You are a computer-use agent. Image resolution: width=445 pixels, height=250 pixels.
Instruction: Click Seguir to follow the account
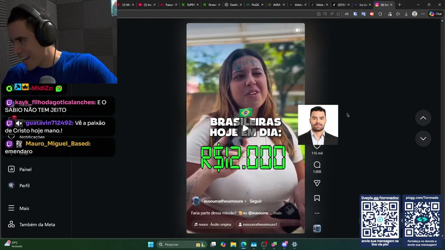pyautogui.click(x=256, y=201)
